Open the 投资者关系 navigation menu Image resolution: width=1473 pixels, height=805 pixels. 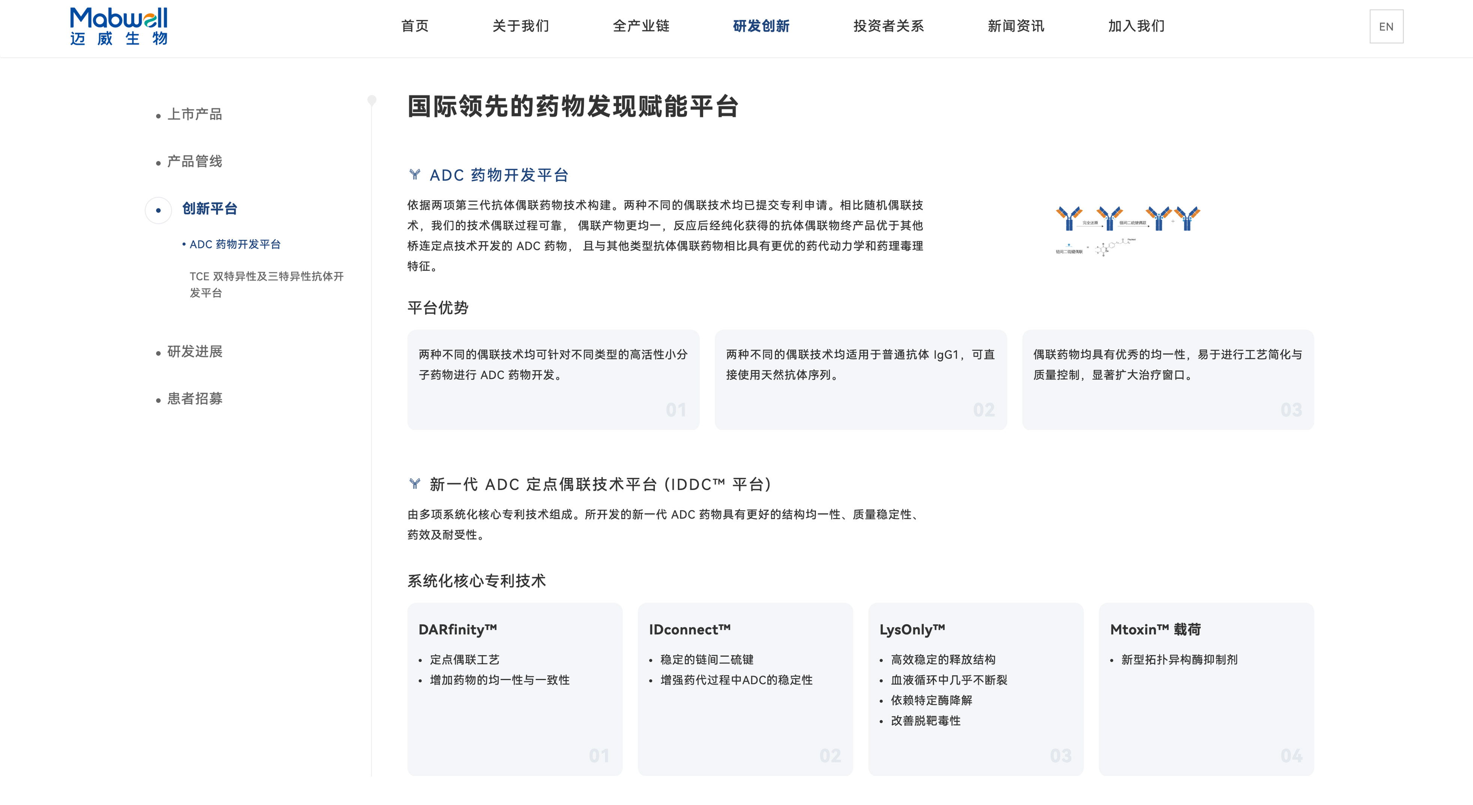point(888,26)
